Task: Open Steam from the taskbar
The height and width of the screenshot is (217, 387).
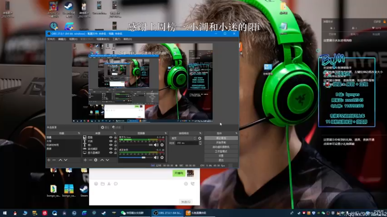Action: point(104,213)
